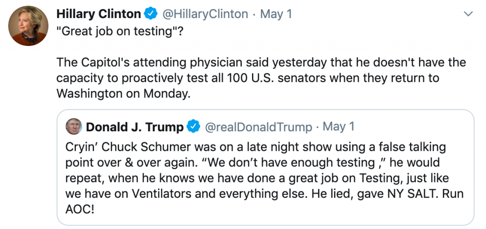Viewport: 486px width, 229px height.
Task: Click Hillary Clinton's profile avatar
Action: point(28,26)
